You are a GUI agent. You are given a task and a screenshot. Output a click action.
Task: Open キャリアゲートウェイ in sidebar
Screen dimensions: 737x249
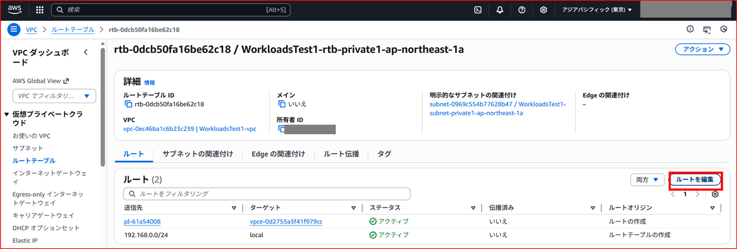click(x=43, y=215)
